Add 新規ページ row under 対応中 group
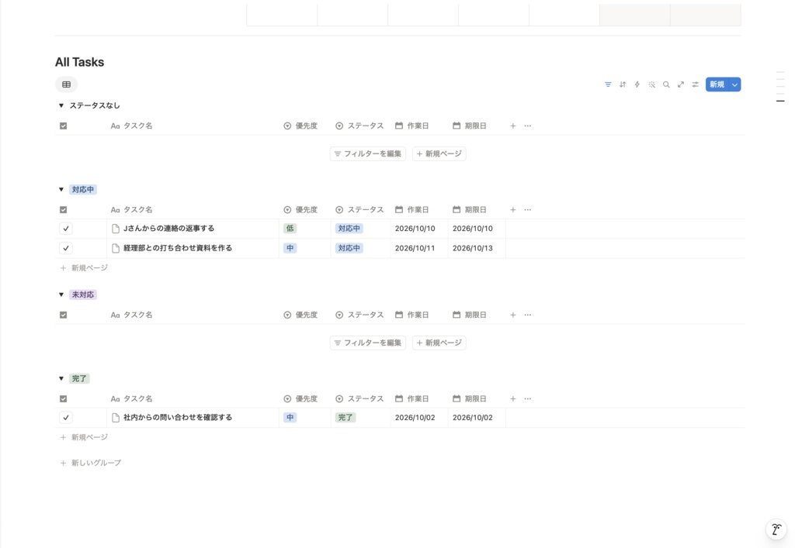 84,268
